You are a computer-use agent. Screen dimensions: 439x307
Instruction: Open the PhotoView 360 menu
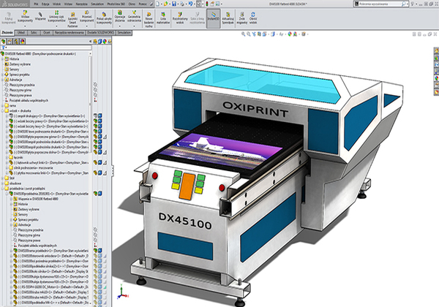tap(116, 4)
